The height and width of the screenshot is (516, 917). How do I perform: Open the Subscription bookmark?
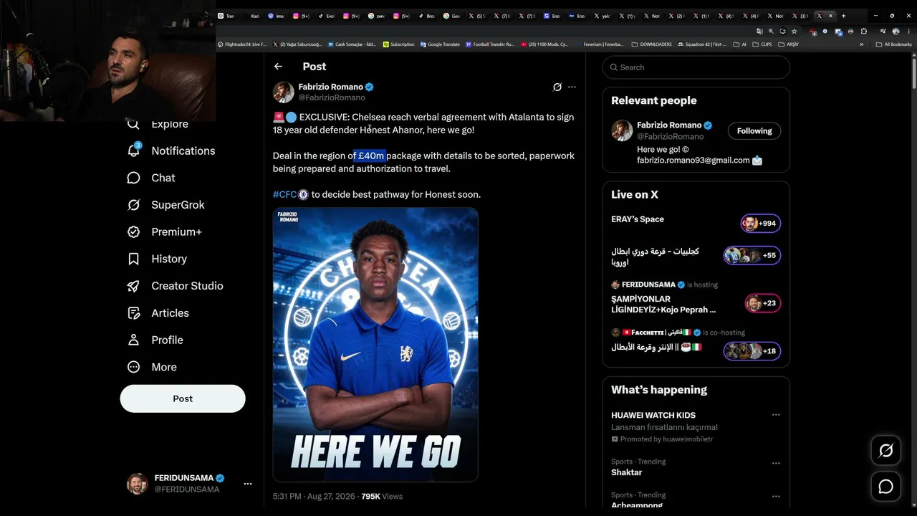[x=398, y=44]
